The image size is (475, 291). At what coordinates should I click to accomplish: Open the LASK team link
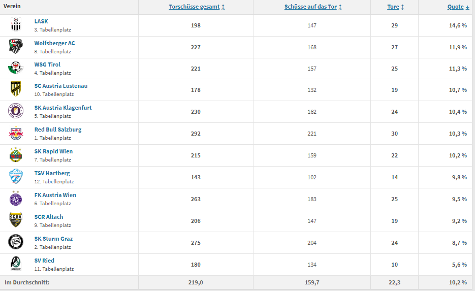pos(41,21)
